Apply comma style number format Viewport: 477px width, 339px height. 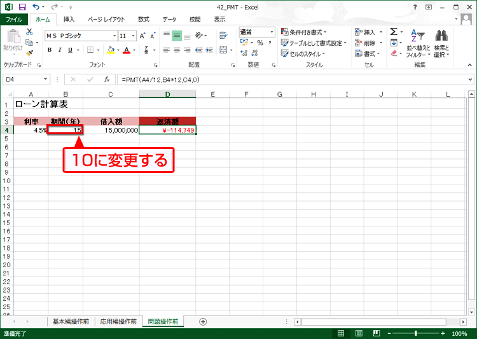pos(270,43)
